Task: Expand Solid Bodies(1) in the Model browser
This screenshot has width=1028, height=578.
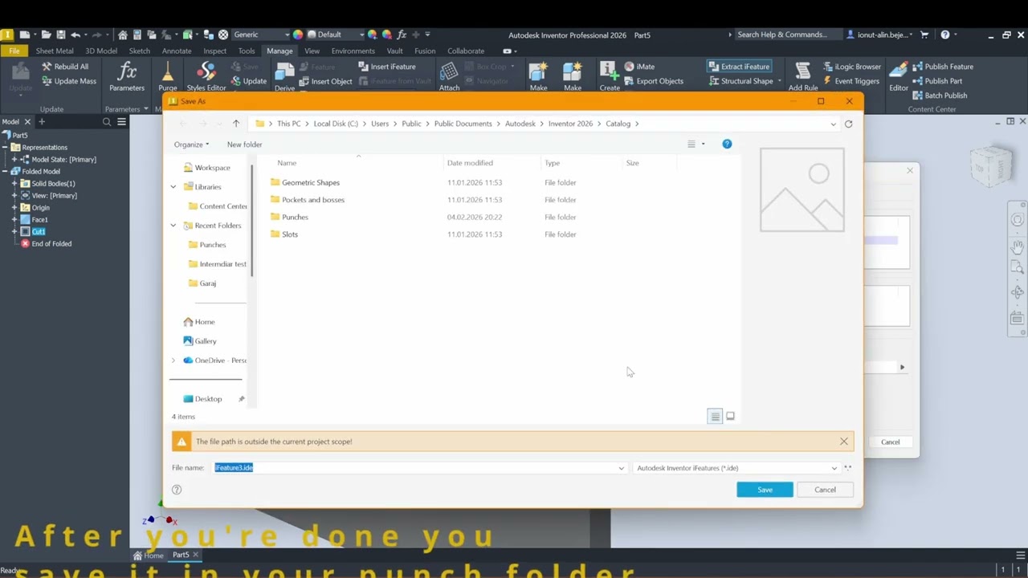Action: (14, 184)
